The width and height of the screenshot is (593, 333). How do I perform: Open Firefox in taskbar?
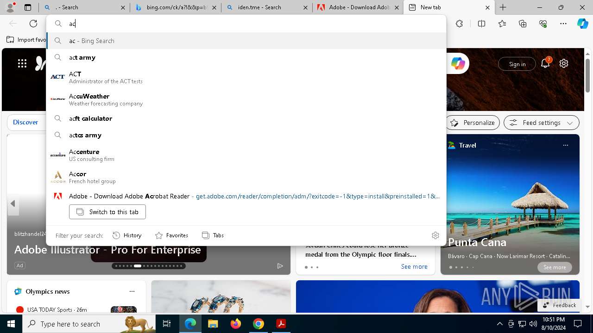pos(235,324)
